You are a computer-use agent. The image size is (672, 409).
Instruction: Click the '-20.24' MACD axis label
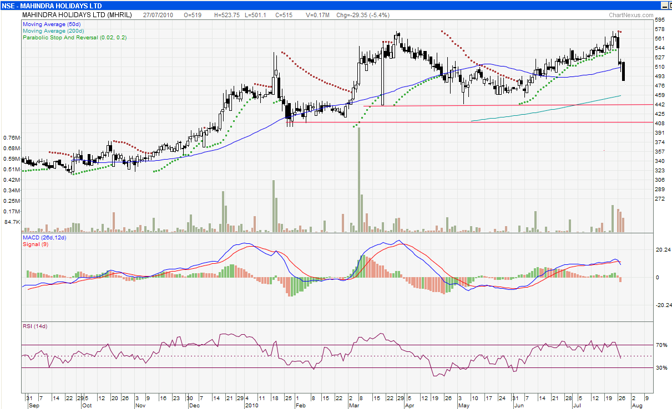coord(663,305)
